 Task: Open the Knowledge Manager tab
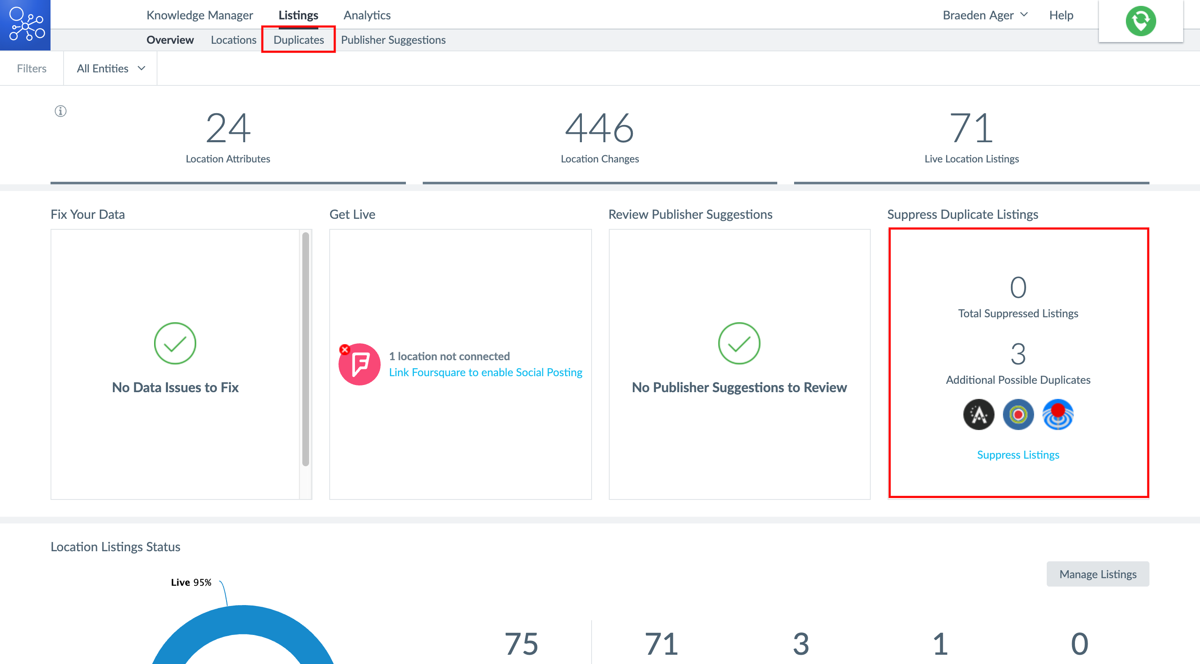click(200, 15)
